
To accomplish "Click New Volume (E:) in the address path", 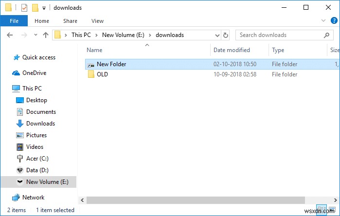I will coord(123,35).
